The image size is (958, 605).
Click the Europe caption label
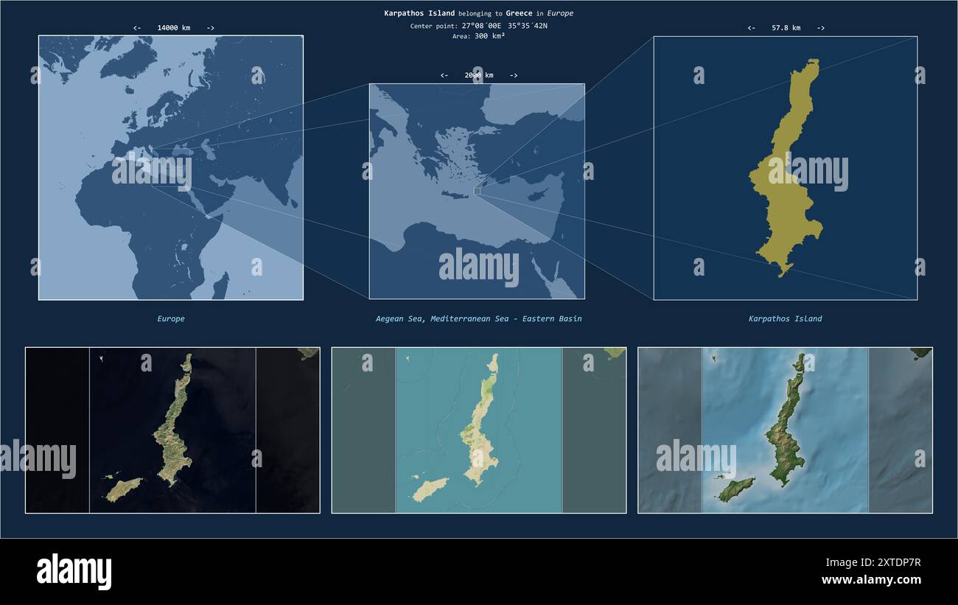(171, 319)
